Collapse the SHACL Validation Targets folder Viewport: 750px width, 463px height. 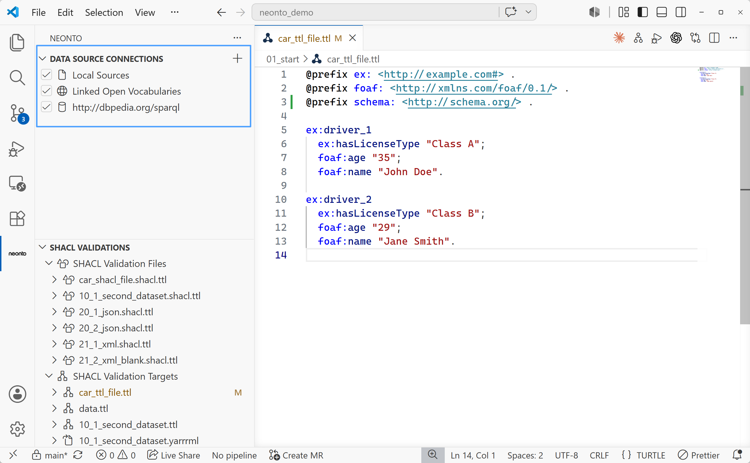click(x=49, y=376)
